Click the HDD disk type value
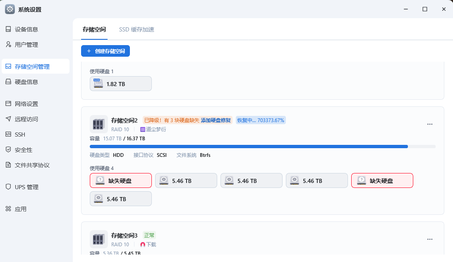Screen dimensions: 453x262 118,155
